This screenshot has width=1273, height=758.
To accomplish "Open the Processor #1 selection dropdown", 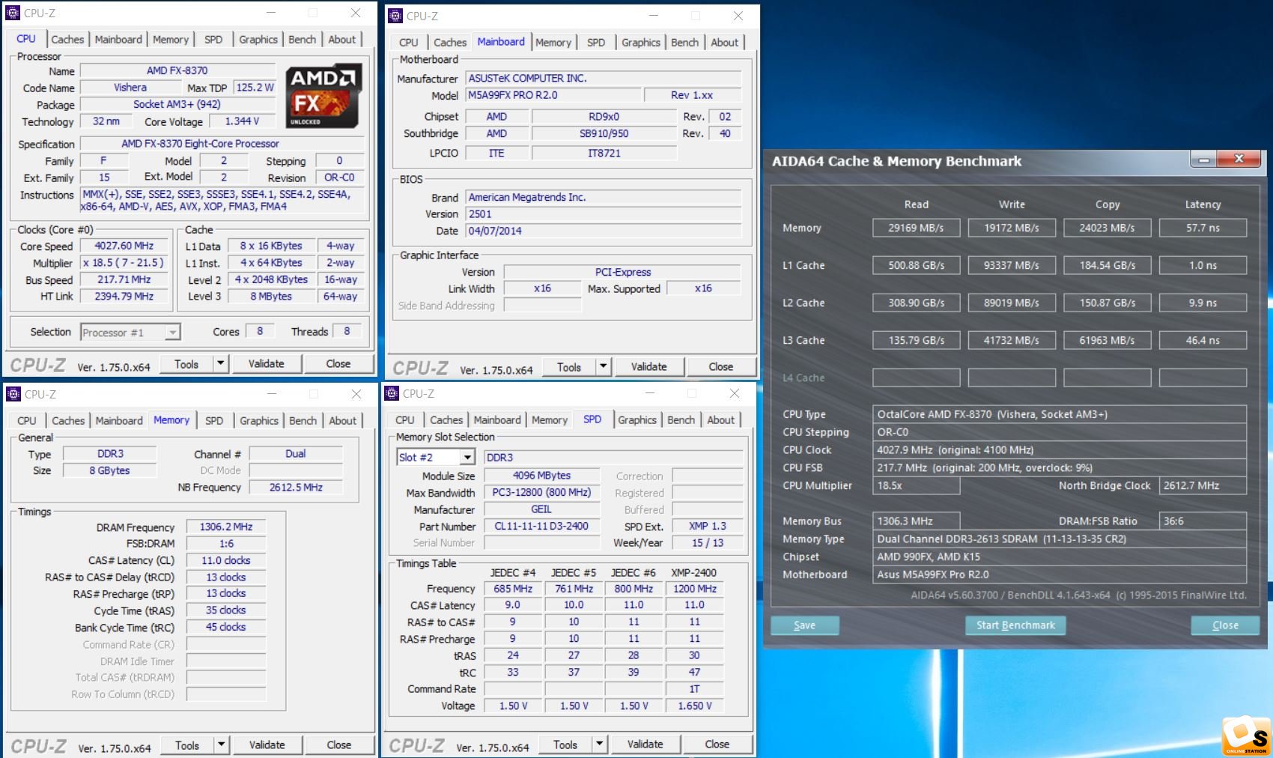I will coord(173,332).
